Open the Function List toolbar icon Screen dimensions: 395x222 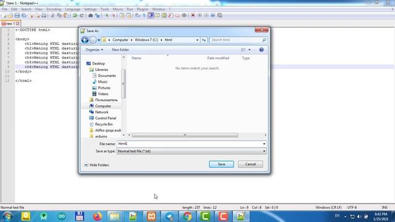coord(171,15)
